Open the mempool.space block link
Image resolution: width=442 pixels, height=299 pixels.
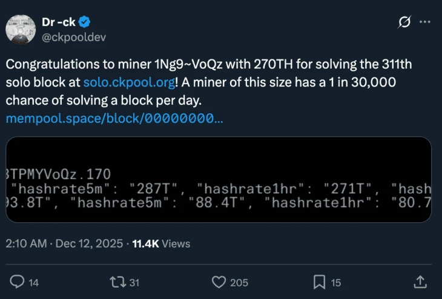114,119
